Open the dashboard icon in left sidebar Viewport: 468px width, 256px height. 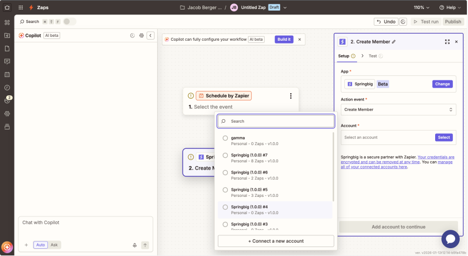[x=7, y=22]
